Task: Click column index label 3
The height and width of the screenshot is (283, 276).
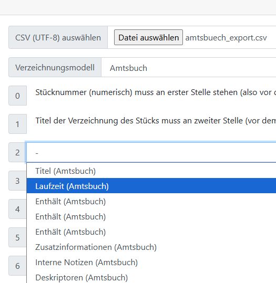Action: click(17, 181)
